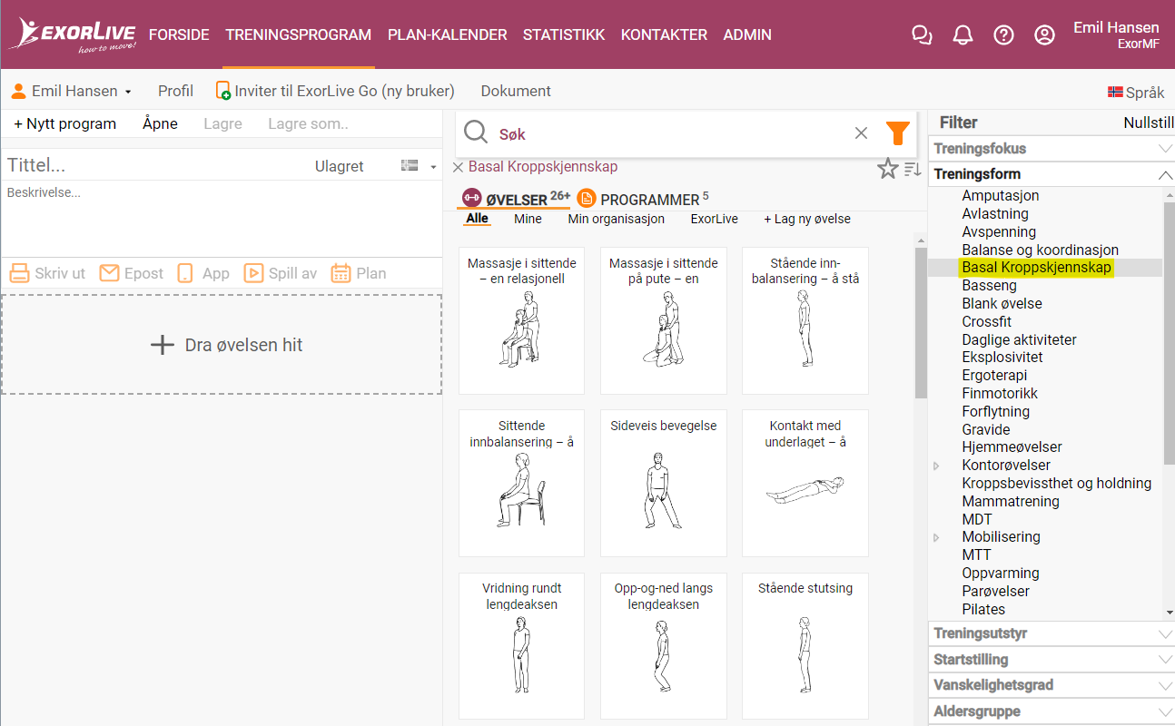The width and height of the screenshot is (1175, 726).
Task: Open the notifications bell
Action: coord(963,35)
